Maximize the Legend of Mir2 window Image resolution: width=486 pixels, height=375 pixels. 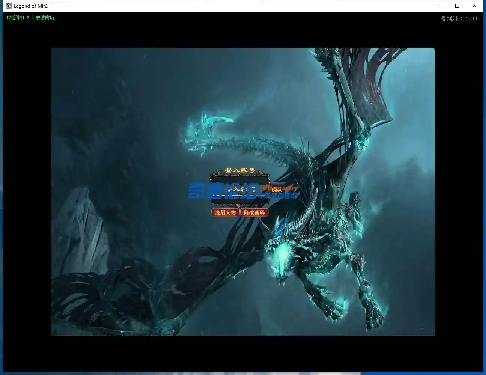(x=457, y=6)
